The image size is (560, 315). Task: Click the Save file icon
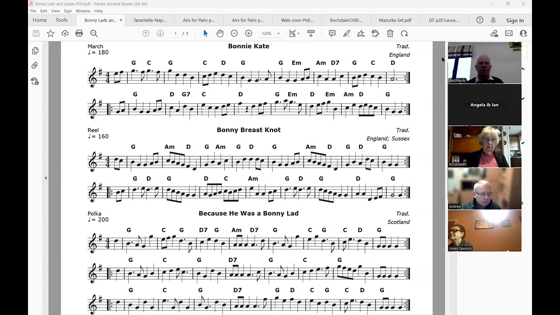click(x=36, y=33)
